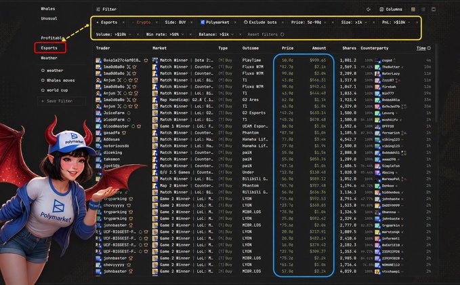Click the Filter button

click(106, 9)
